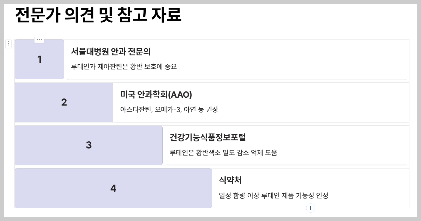The image size is (421, 221).
Task: Click the numbered box labeled 2
Action: click(64, 102)
